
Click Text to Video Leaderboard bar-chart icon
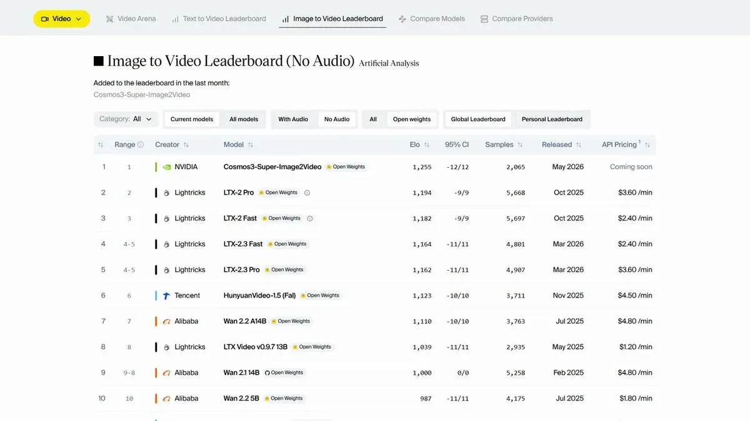[175, 19]
